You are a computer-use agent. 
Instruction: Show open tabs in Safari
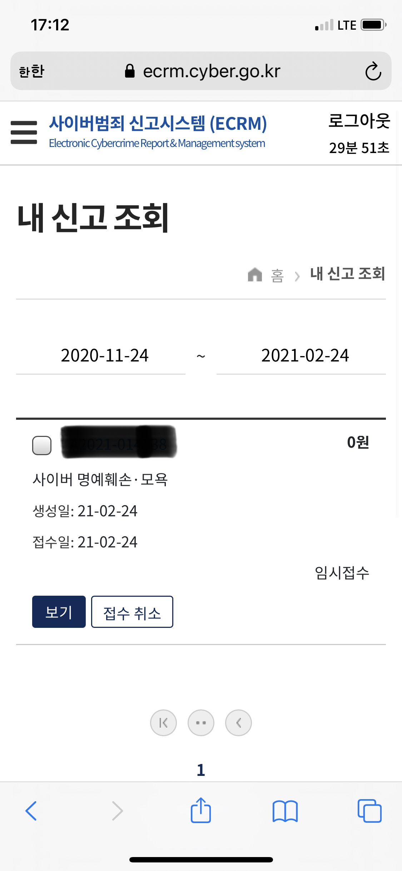(x=369, y=811)
